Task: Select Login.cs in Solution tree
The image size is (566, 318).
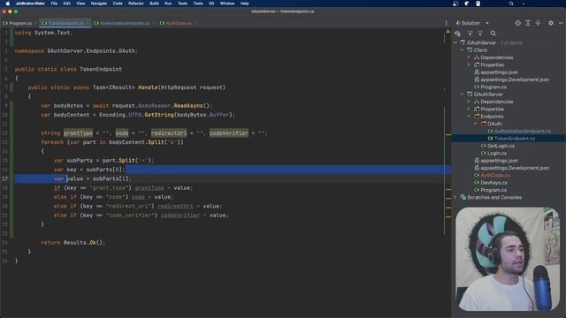Action: pos(497,153)
